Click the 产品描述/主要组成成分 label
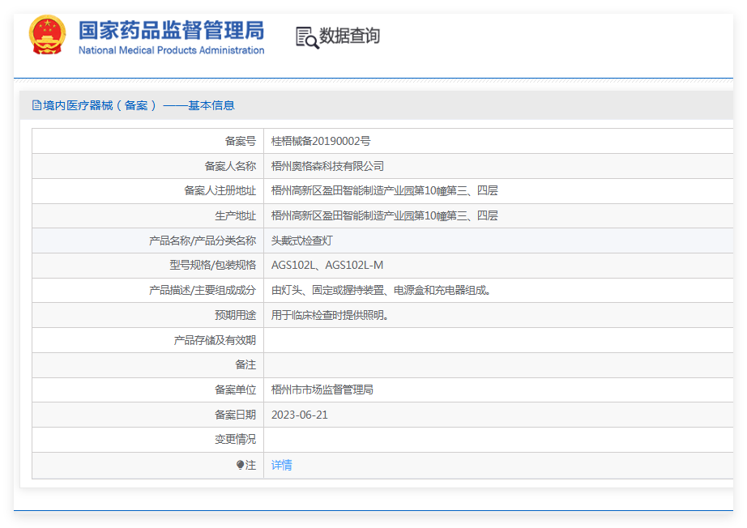The width and height of the screenshot is (747, 528). coord(203,290)
